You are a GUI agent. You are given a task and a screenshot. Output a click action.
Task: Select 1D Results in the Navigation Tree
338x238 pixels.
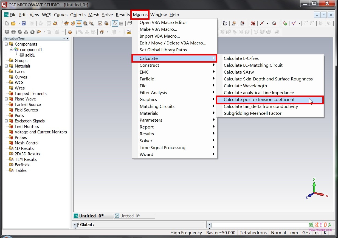tap(24, 148)
